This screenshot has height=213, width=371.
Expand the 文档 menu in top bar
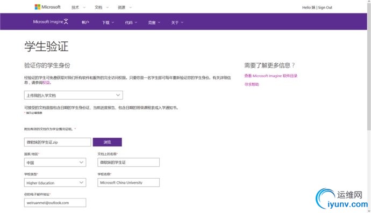(x=102, y=8)
